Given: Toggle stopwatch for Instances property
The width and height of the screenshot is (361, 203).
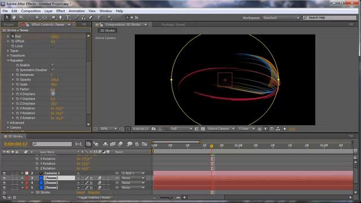Looking at the screenshot, I should point(17,75).
